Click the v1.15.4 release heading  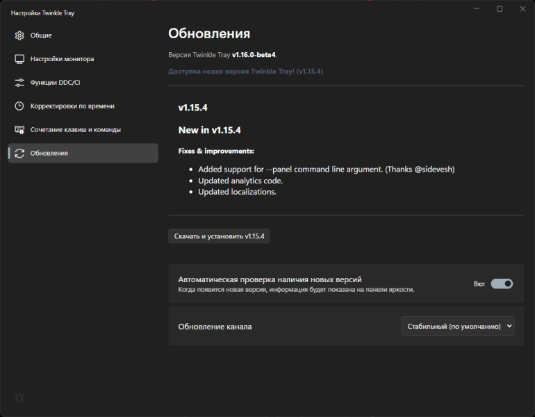point(192,108)
